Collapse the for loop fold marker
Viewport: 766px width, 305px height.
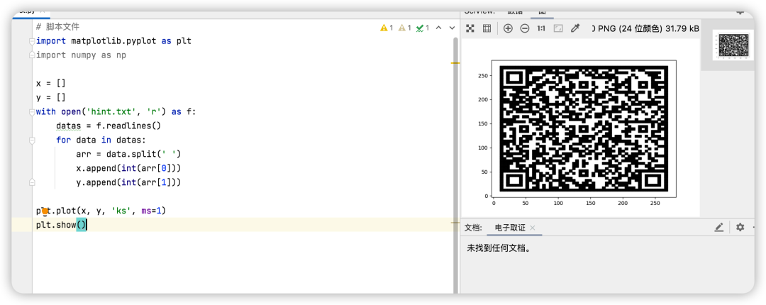(x=32, y=140)
